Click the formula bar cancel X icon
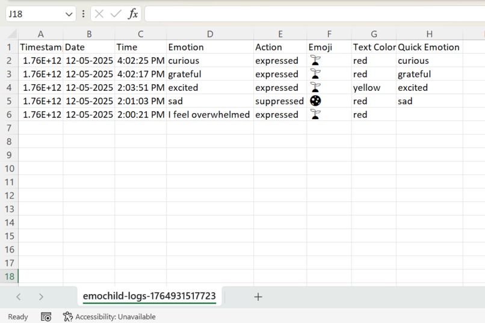 pyautogui.click(x=99, y=14)
